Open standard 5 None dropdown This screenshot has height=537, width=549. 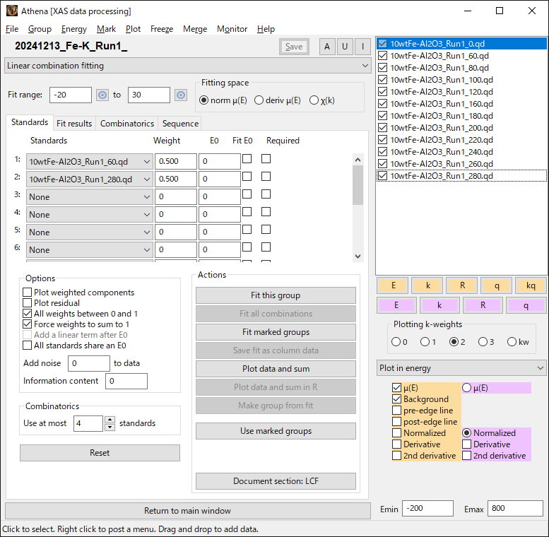(90, 232)
